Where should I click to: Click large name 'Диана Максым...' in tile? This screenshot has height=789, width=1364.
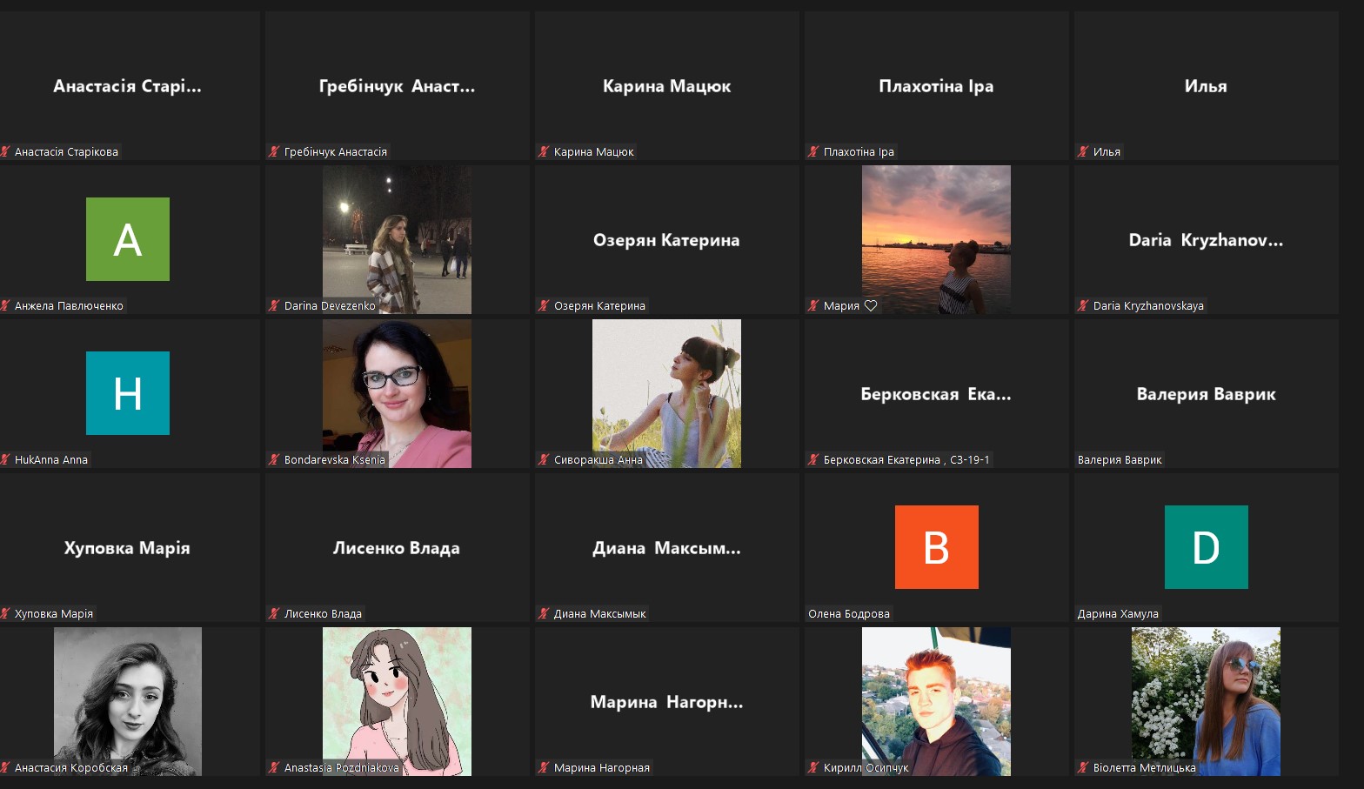(x=666, y=548)
